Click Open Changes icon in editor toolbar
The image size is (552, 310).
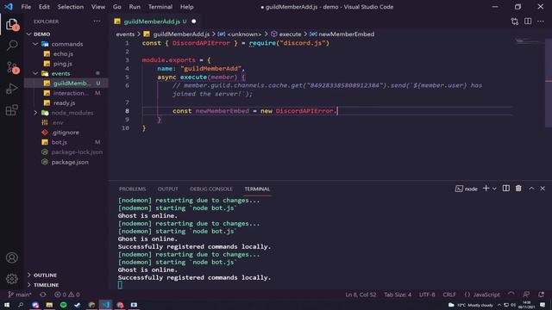515,22
